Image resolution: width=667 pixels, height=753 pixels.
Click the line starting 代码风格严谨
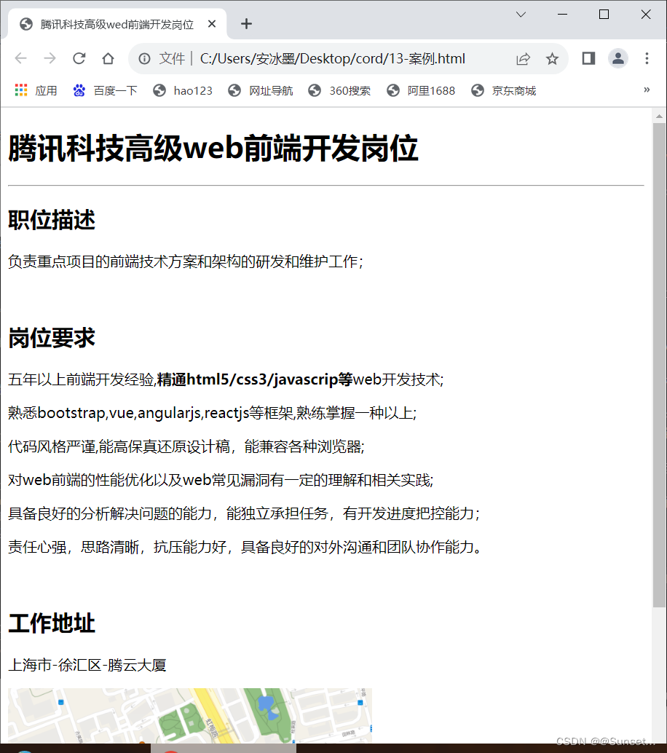[x=186, y=446]
